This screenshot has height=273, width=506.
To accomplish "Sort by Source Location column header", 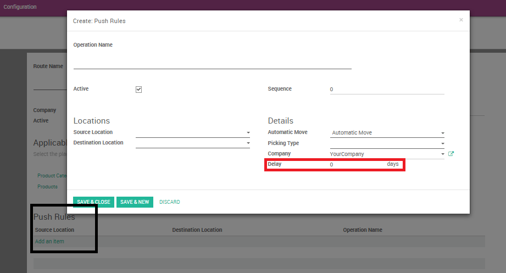I will (54, 230).
